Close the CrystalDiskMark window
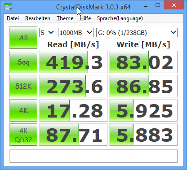Image resolution: width=187 pixels, height=170 pixels. (174, 5)
